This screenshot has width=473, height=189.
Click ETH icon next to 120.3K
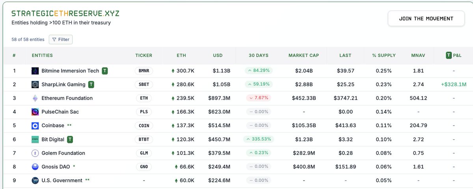[173, 139]
